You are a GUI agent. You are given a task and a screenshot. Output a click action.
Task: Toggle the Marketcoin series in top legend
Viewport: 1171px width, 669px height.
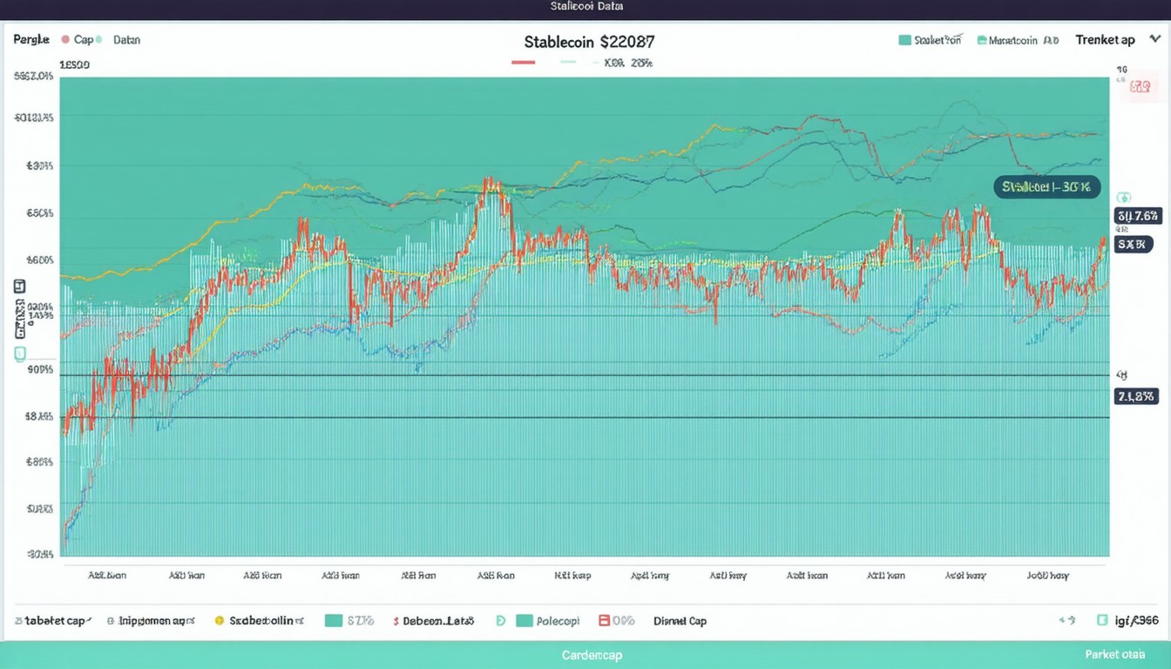tap(982, 40)
